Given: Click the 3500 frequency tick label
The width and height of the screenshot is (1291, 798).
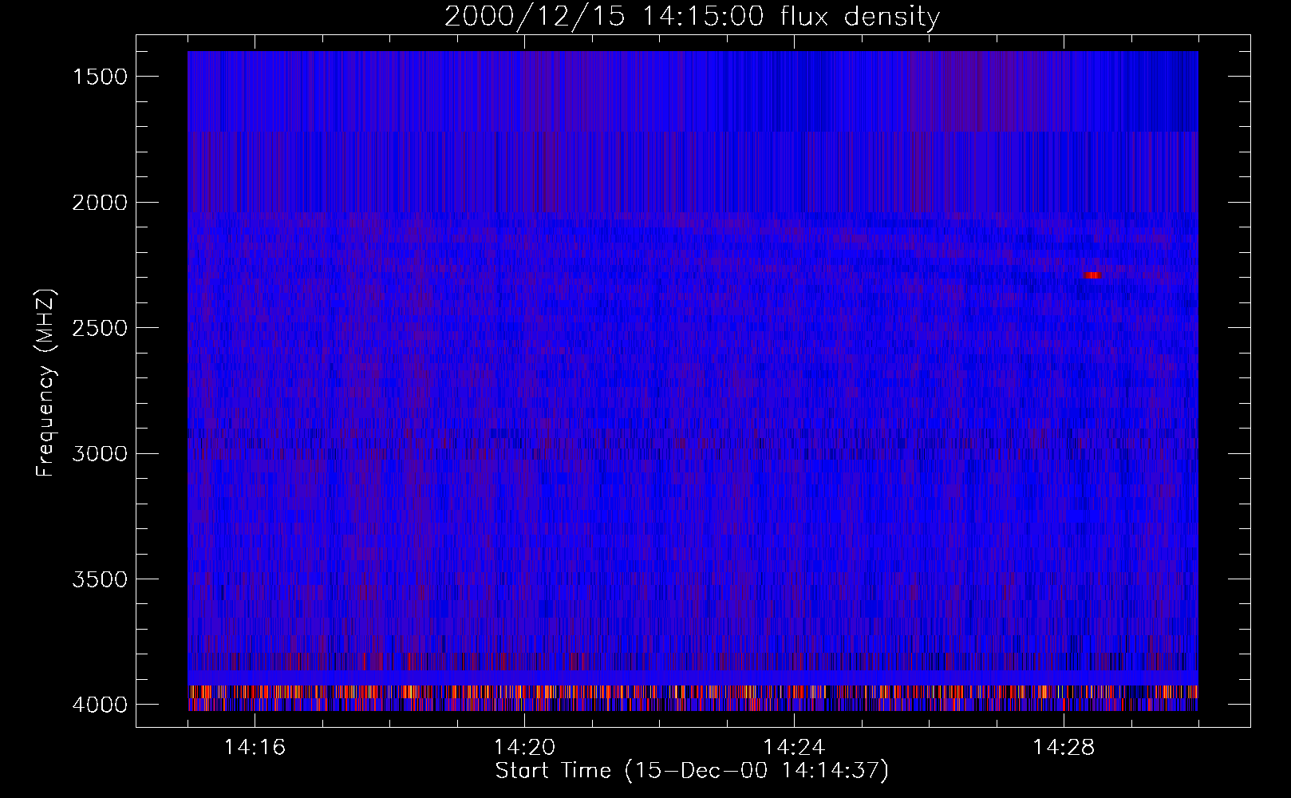Looking at the screenshot, I should click(x=100, y=579).
